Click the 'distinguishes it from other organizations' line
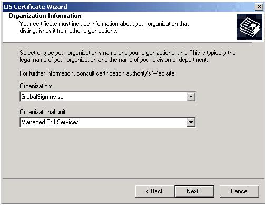 tap(68, 31)
